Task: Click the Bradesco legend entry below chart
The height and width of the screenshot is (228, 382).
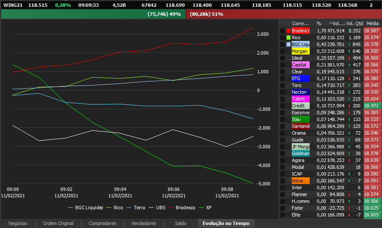Action: click(182, 208)
